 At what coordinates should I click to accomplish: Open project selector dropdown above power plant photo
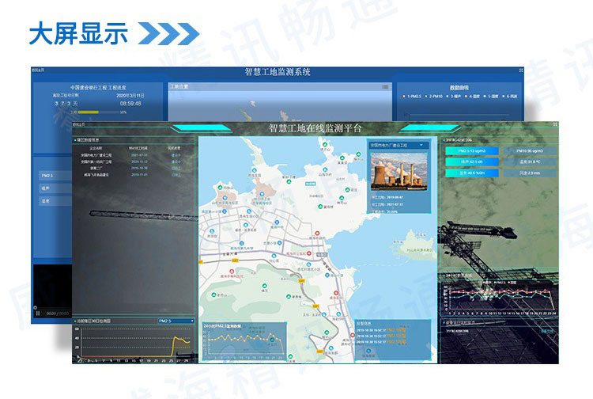pyautogui.click(x=398, y=146)
